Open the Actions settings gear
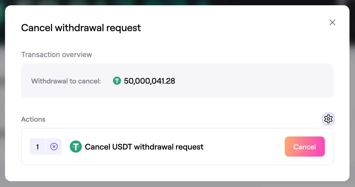 click(x=328, y=119)
